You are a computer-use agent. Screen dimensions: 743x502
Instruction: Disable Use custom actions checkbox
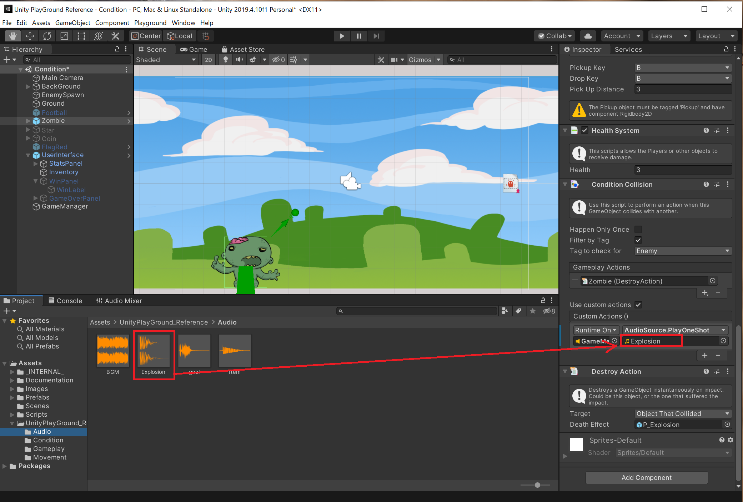point(638,305)
